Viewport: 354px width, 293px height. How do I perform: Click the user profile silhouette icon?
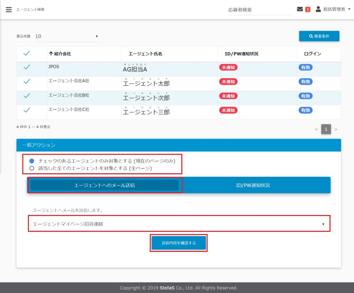point(318,9)
